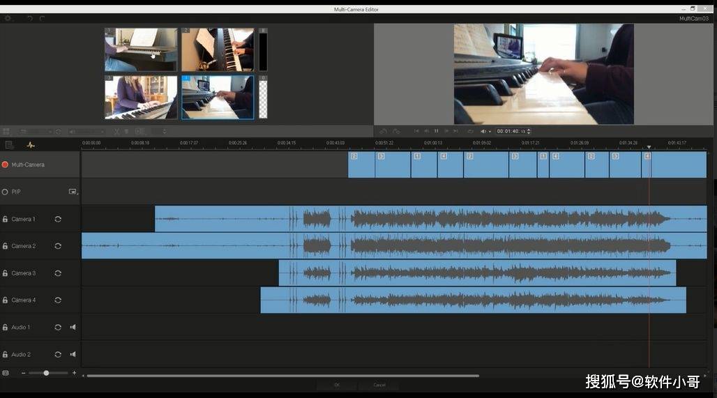This screenshot has width=717, height=398.
Task: Click the sync icon on Camera 3
Action: pyautogui.click(x=58, y=273)
